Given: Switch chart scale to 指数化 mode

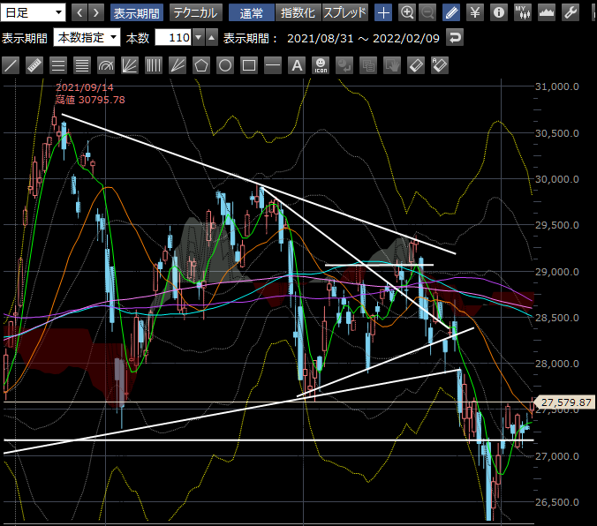Looking at the screenshot, I should point(299,12).
